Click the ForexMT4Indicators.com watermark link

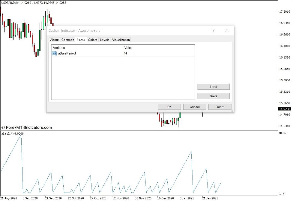pyautogui.click(x=27, y=127)
